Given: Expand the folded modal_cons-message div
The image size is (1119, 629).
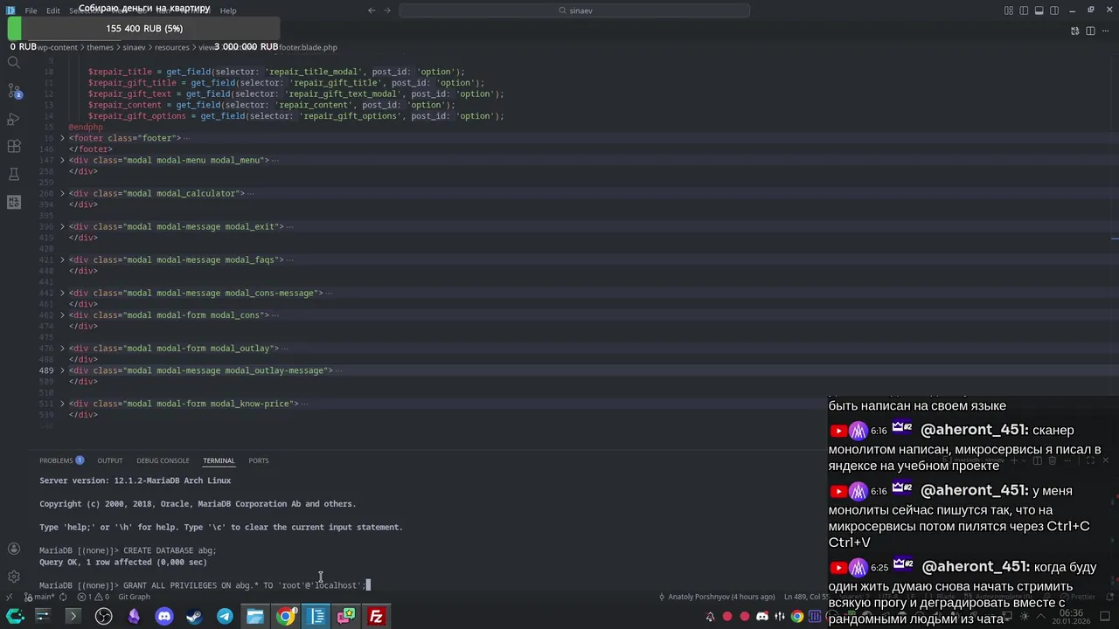Looking at the screenshot, I should [61, 293].
